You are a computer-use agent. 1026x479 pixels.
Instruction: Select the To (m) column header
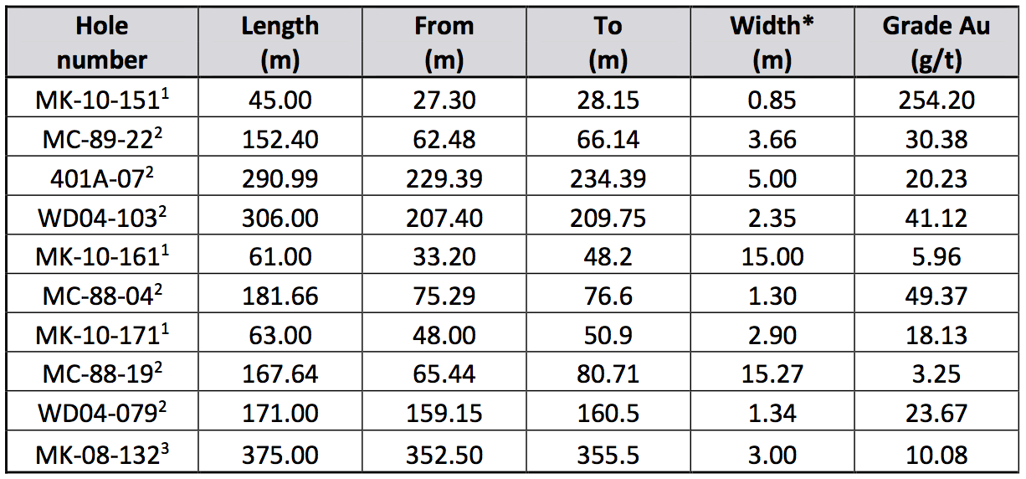coord(608,43)
